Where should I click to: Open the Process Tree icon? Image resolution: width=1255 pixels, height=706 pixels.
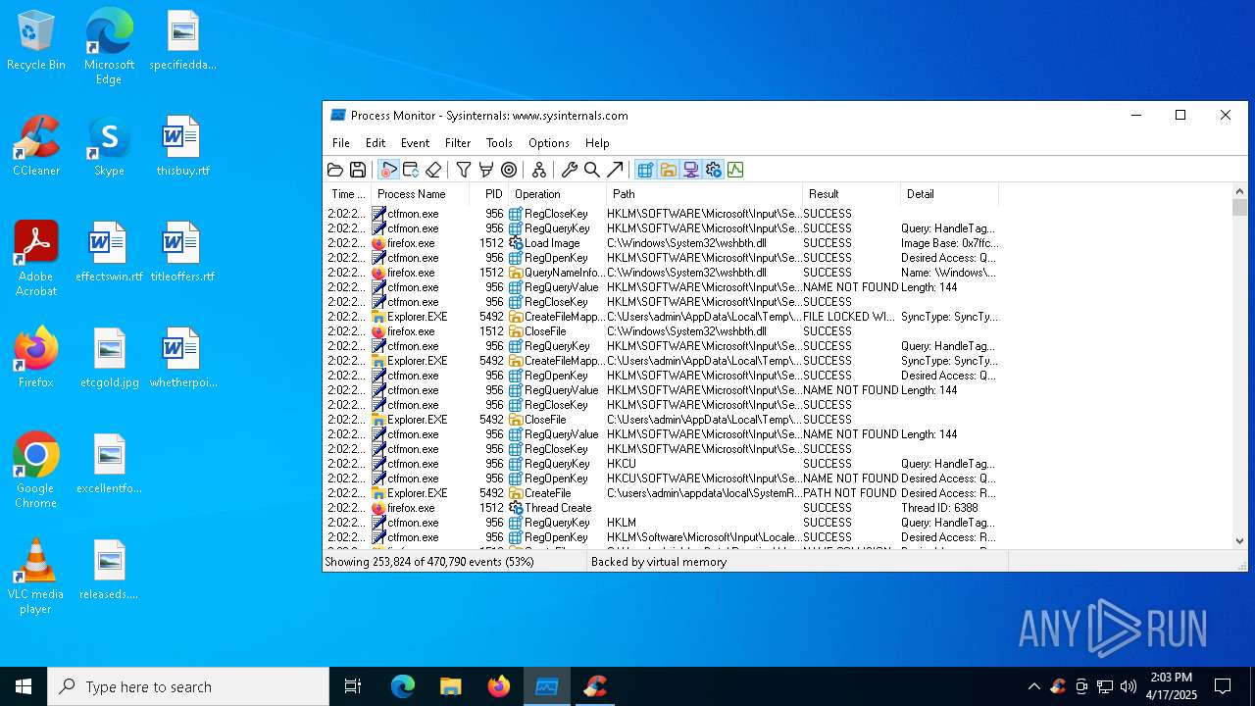[539, 170]
